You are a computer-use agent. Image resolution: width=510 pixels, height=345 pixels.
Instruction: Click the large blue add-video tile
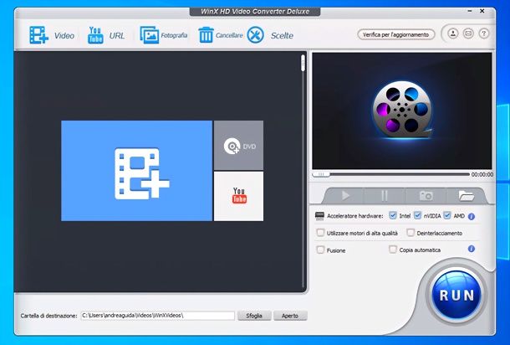136,171
